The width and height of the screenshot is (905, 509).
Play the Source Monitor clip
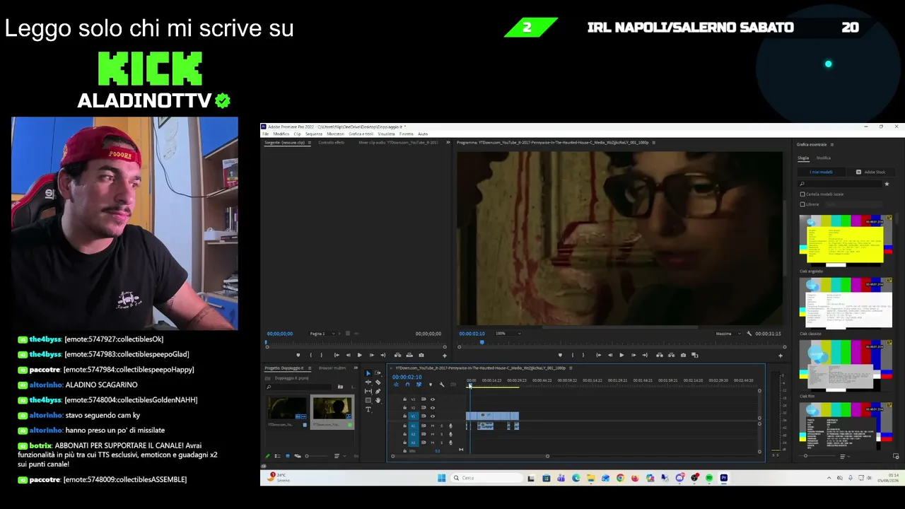coord(359,355)
